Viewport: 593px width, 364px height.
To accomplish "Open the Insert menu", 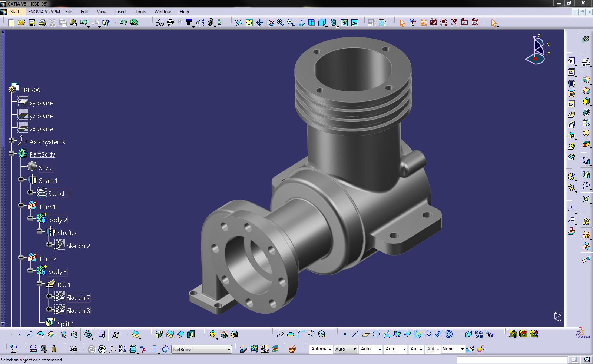I will click(x=120, y=12).
